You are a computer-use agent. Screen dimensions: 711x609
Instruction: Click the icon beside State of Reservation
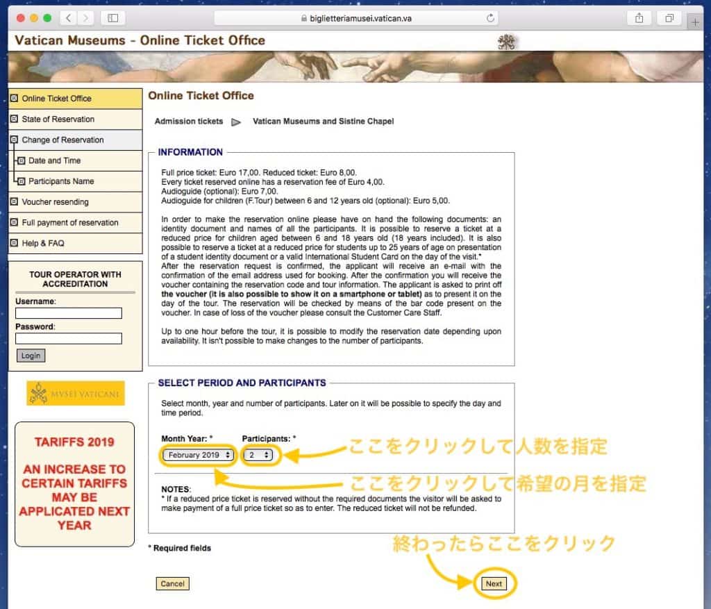(x=14, y=119)
